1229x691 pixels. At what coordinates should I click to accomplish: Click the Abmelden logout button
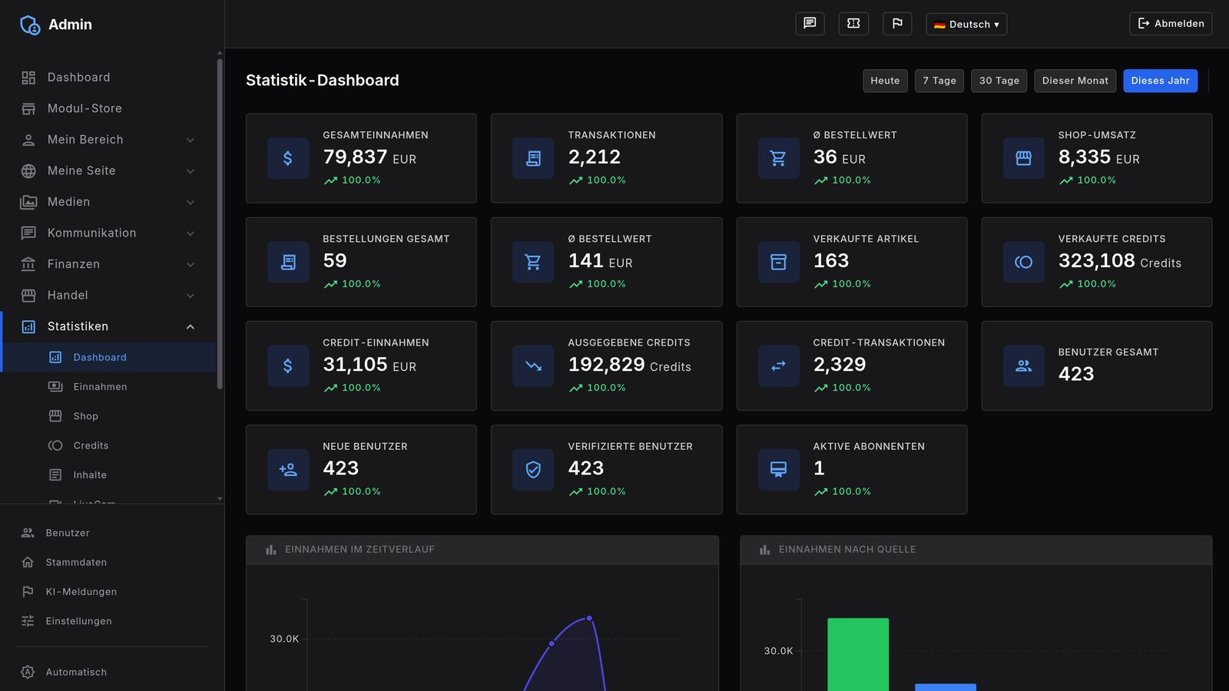point(1171,24)
